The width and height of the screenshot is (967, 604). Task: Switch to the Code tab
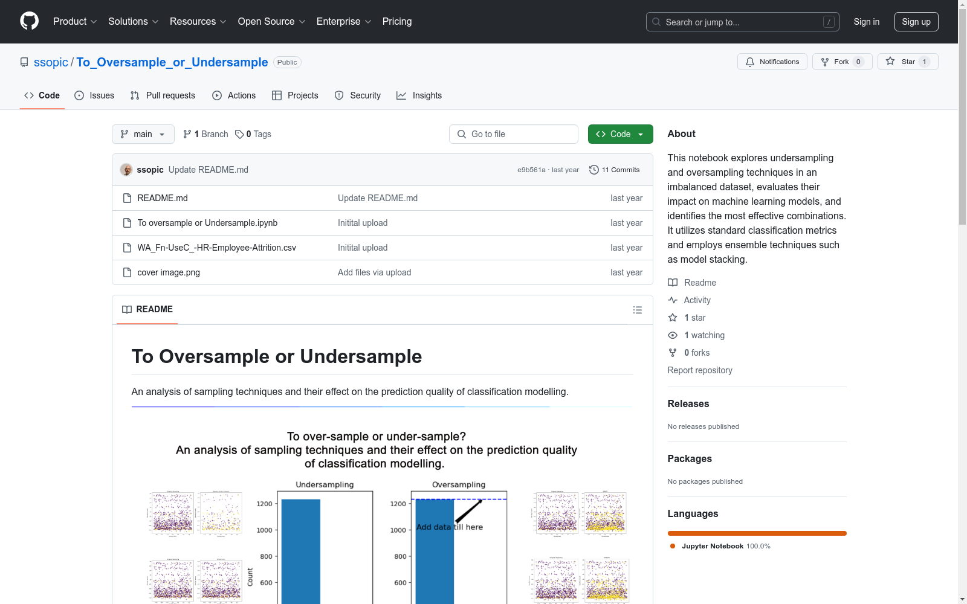(x=42, y=95)
